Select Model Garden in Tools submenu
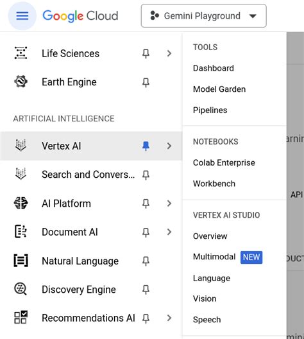Image resolution: width=304 pixels, height=339 pixels. pos(219,89)
